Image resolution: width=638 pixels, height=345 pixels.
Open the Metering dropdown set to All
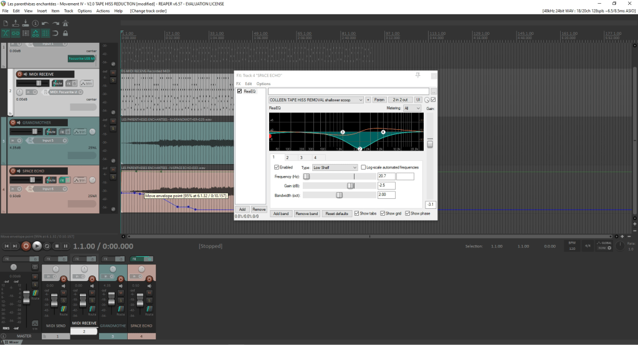[412, 108]
